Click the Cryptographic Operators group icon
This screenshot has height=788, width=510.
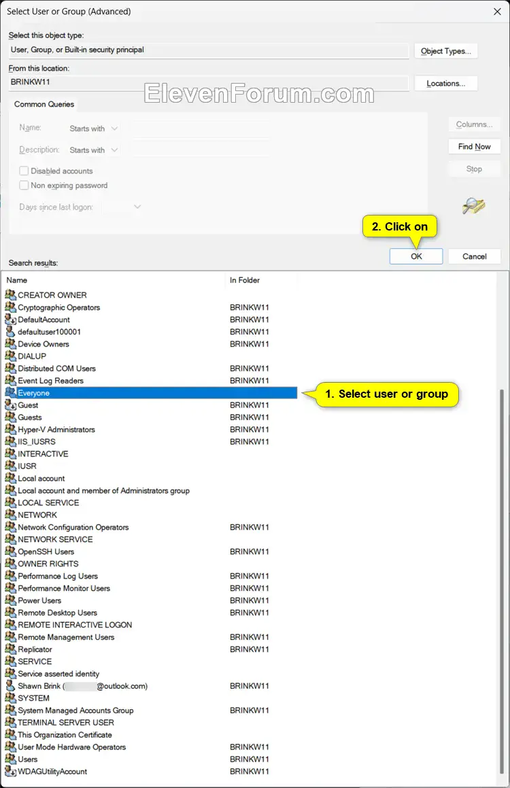click(x=11, y=307)
